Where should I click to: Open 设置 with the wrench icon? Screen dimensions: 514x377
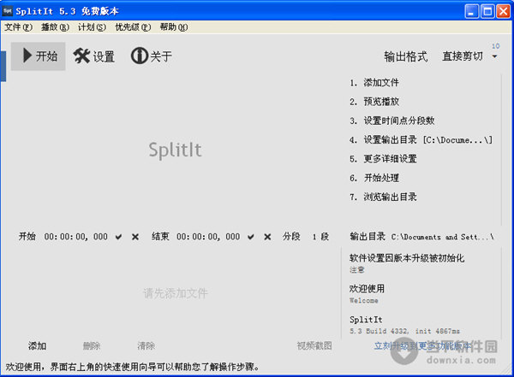click(94, 56)
